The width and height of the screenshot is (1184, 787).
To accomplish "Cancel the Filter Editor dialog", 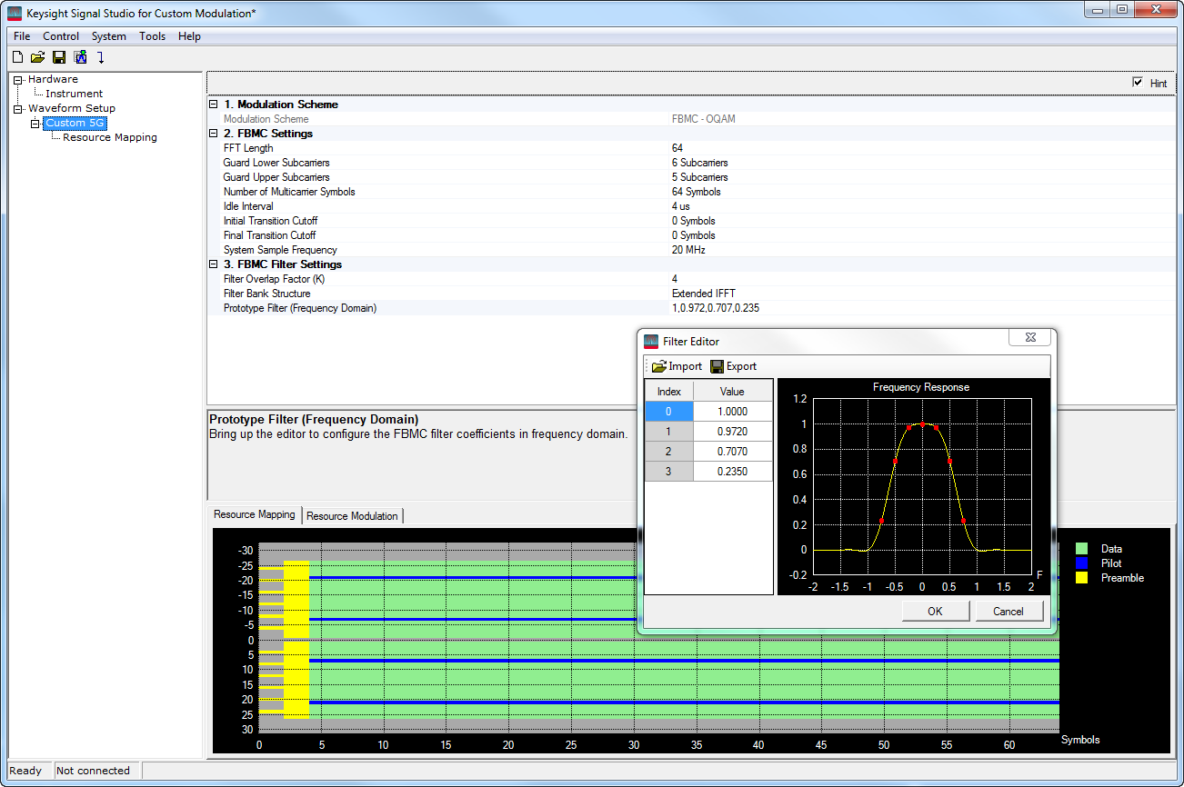I will 1009,611.
